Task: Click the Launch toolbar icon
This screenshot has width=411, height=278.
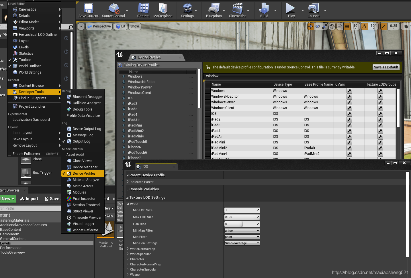Action: pos(314,11)
